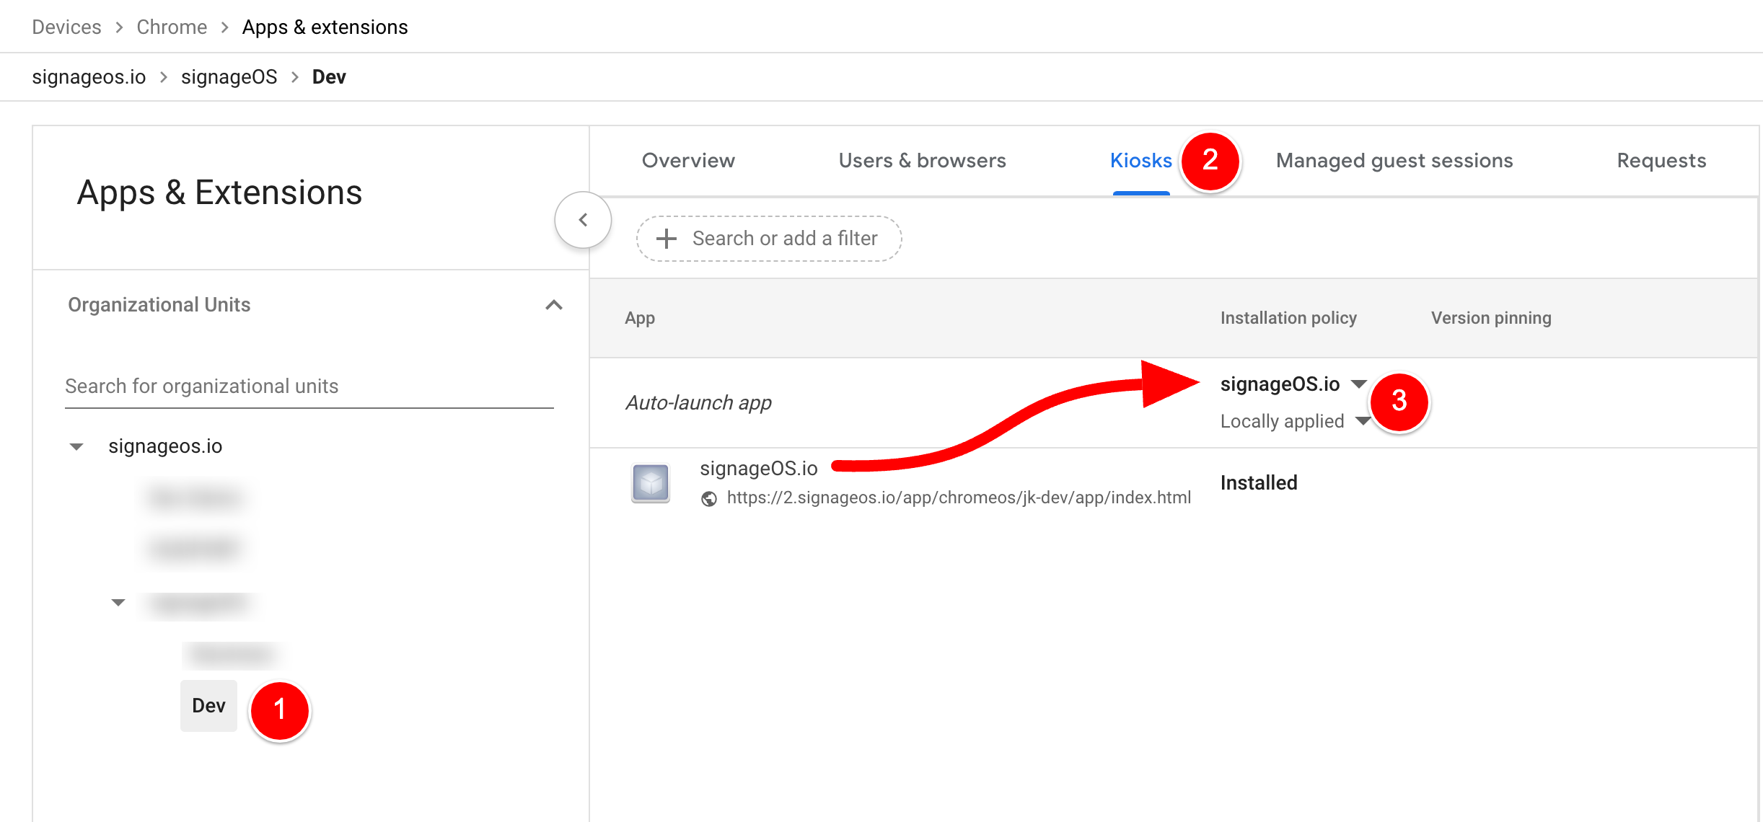Select the Dev organizational unit

tap(208, 705)
